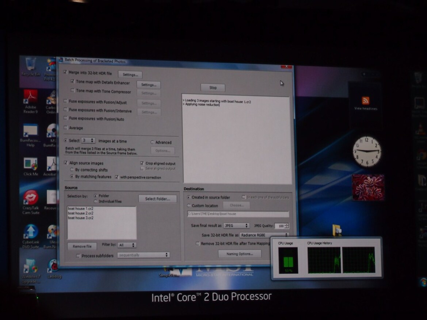Viewport: 427px width, 320px height.
Task: Open the BurnRecovery Help desktop icon
Action: [x=30, y=135]
